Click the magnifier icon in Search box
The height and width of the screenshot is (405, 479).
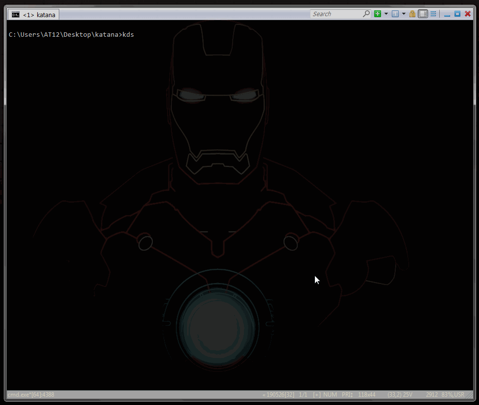pos(366,14)
